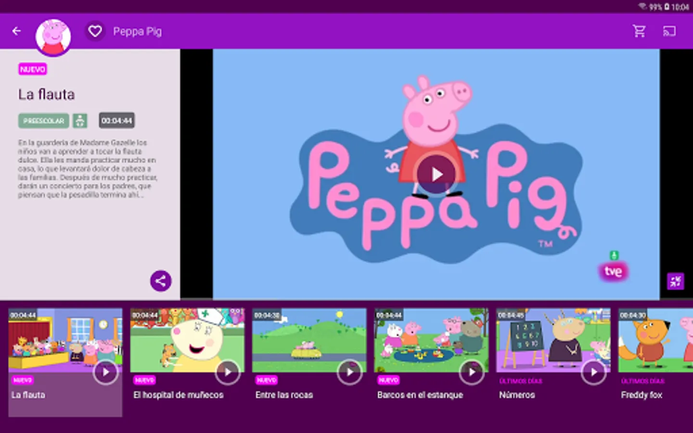Screen dimensions: 693x433
Task: Open Barcos en el estanque thumbnail
Action: pos(431,340)
